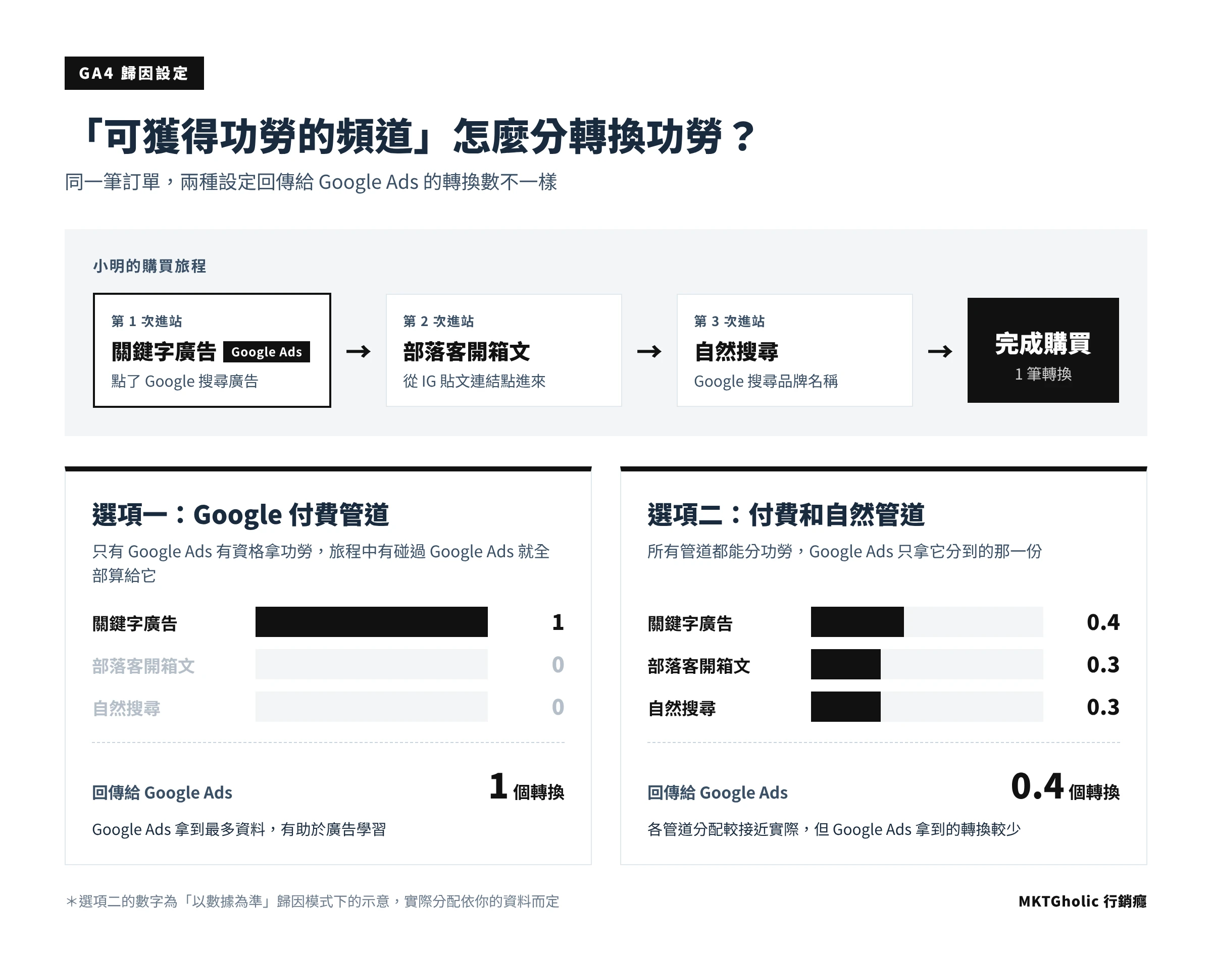Click the value '0.4' beside option two's 關鍵字廣告 bar

[1103, 622]
